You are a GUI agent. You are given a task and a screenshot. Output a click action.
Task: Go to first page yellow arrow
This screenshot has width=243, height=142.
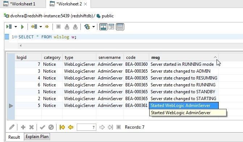coord(62,127)
